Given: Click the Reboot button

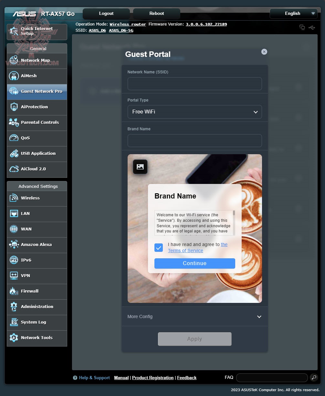Looking at the screenshot, I should tap(157, 14).
